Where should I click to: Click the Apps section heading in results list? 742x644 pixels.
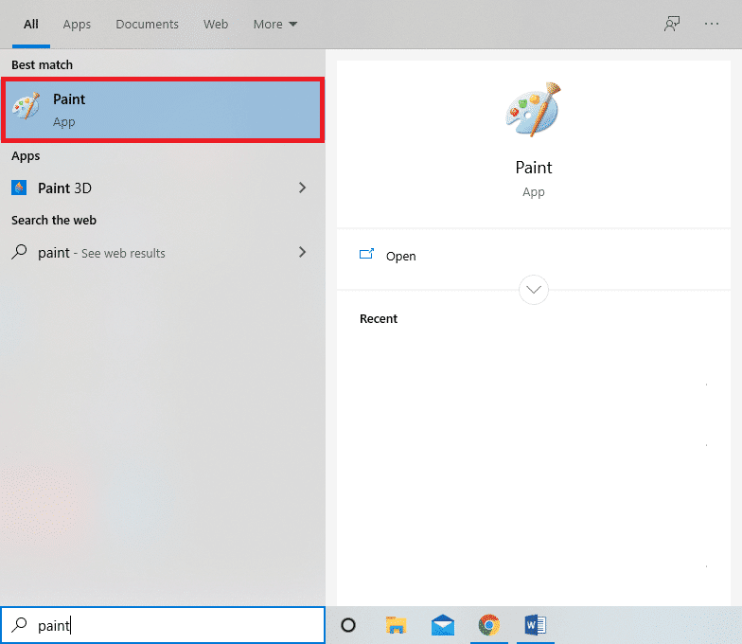[26, 156]
